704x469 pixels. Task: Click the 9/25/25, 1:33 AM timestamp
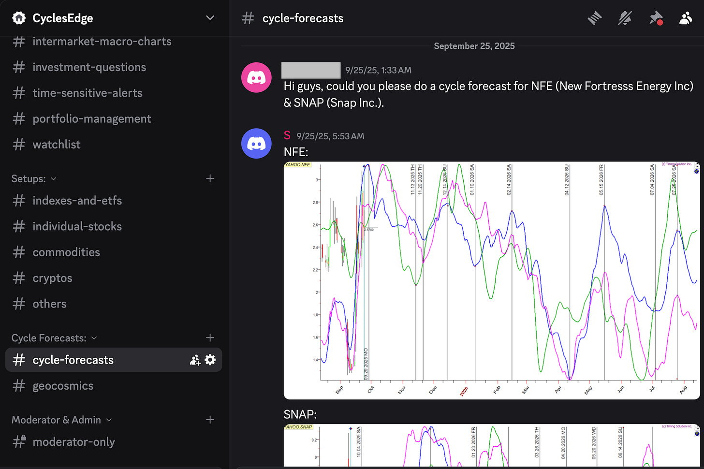(x=378, y=71)
